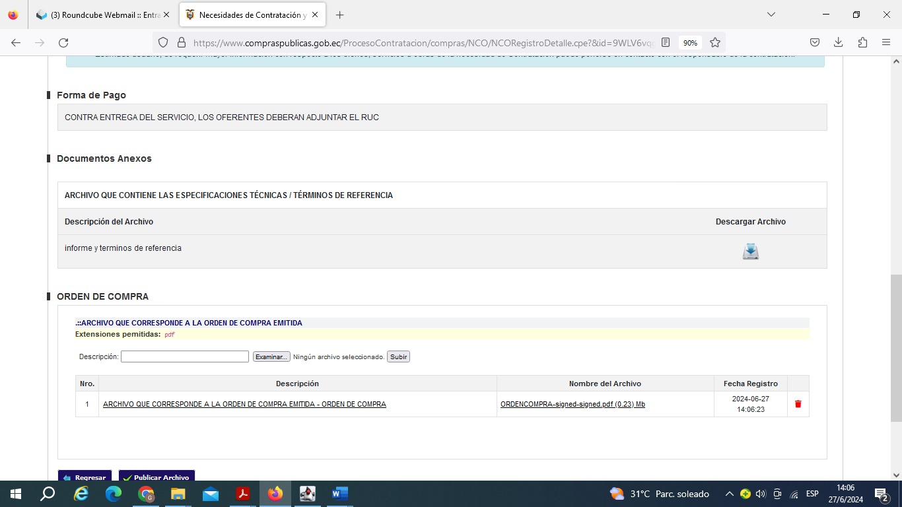Open Firefox downloads panel
902x507 pixels.
pyautogui.click(x=838, y=42)
